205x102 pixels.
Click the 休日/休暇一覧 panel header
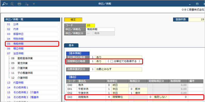coord(32,19)
